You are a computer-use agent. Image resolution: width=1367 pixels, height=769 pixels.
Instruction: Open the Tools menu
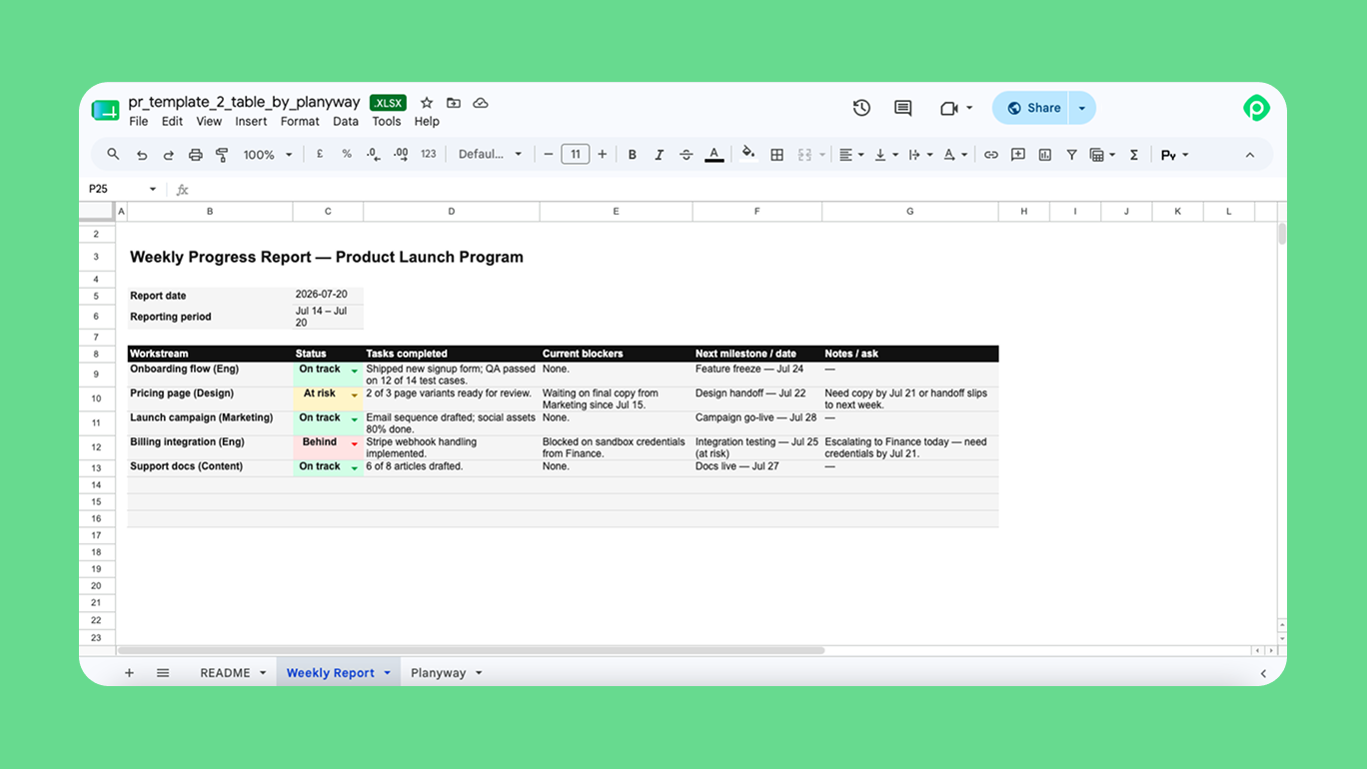pyautogui.click(x=387, y=122)
